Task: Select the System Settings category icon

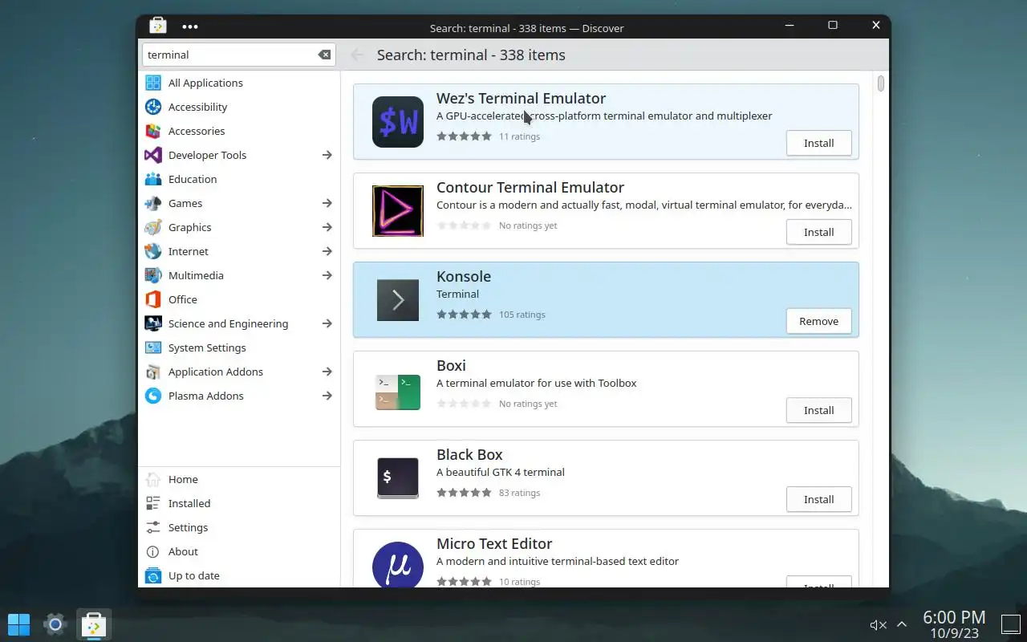Action: point(153,347)
